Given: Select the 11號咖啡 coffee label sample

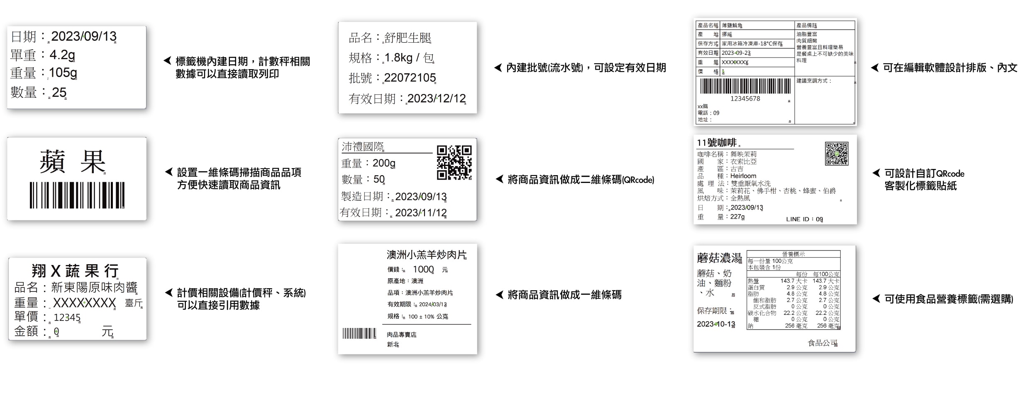Looking at the screenshot, I should point(775,179).
